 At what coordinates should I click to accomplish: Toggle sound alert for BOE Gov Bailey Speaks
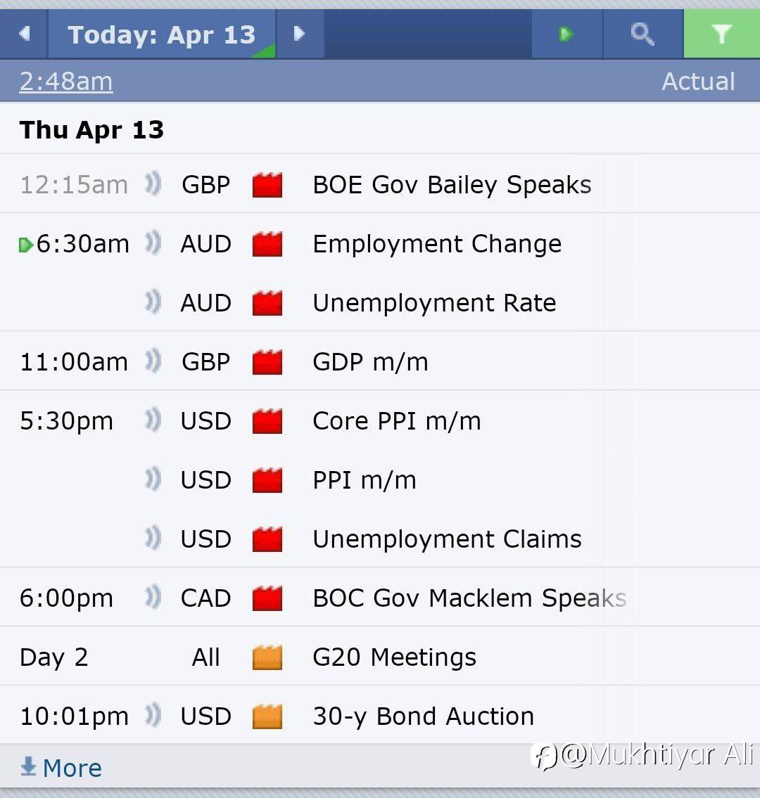point(153,185)
